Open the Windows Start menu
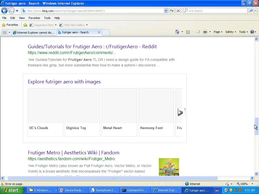Screen dimensions: 259x194 12,190
